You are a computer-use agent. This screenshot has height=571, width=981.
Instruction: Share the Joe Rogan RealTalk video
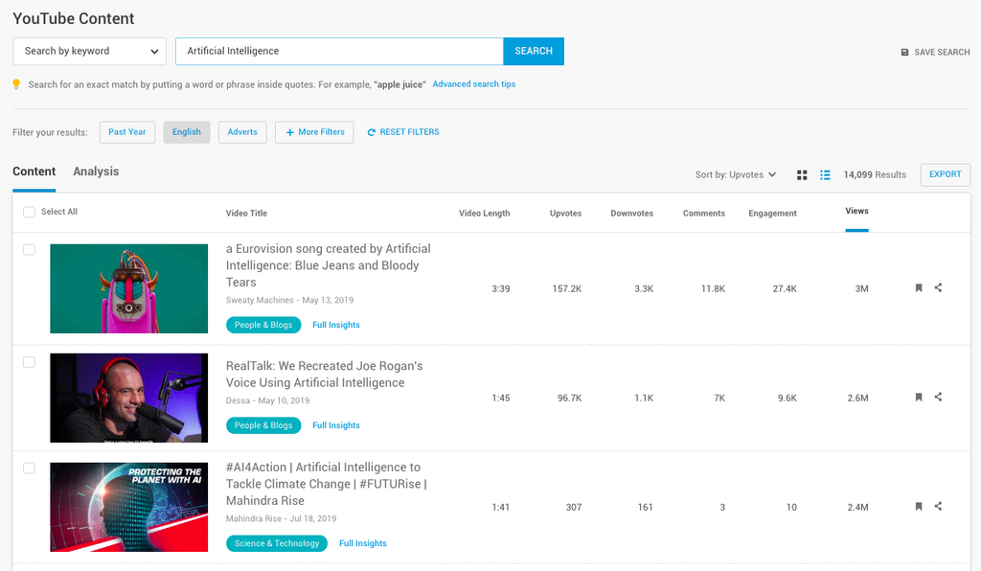938,397
